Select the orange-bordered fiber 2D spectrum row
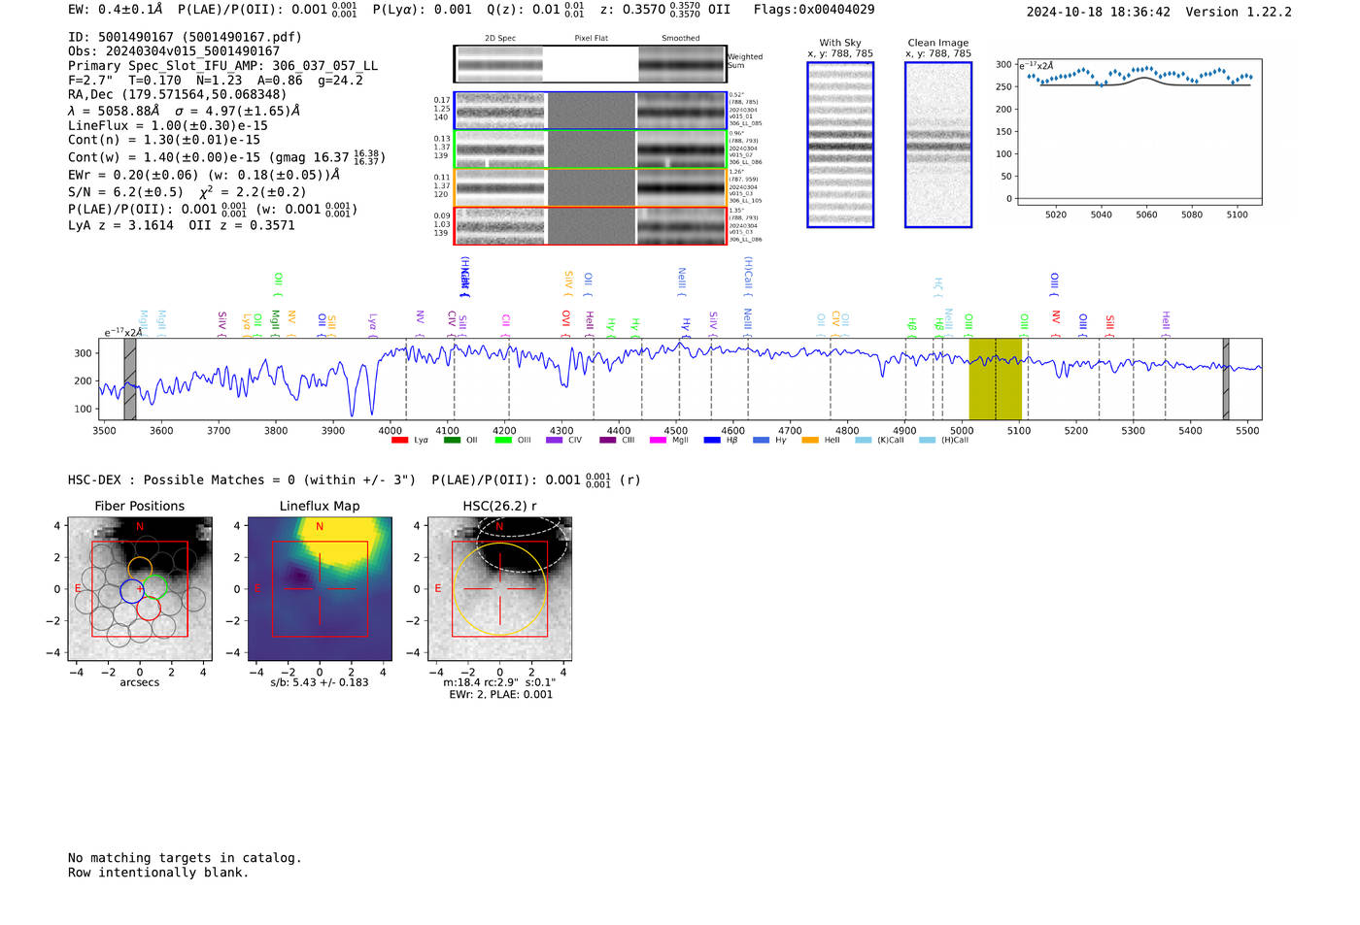The image size is (1360, 925). [590, 187]
